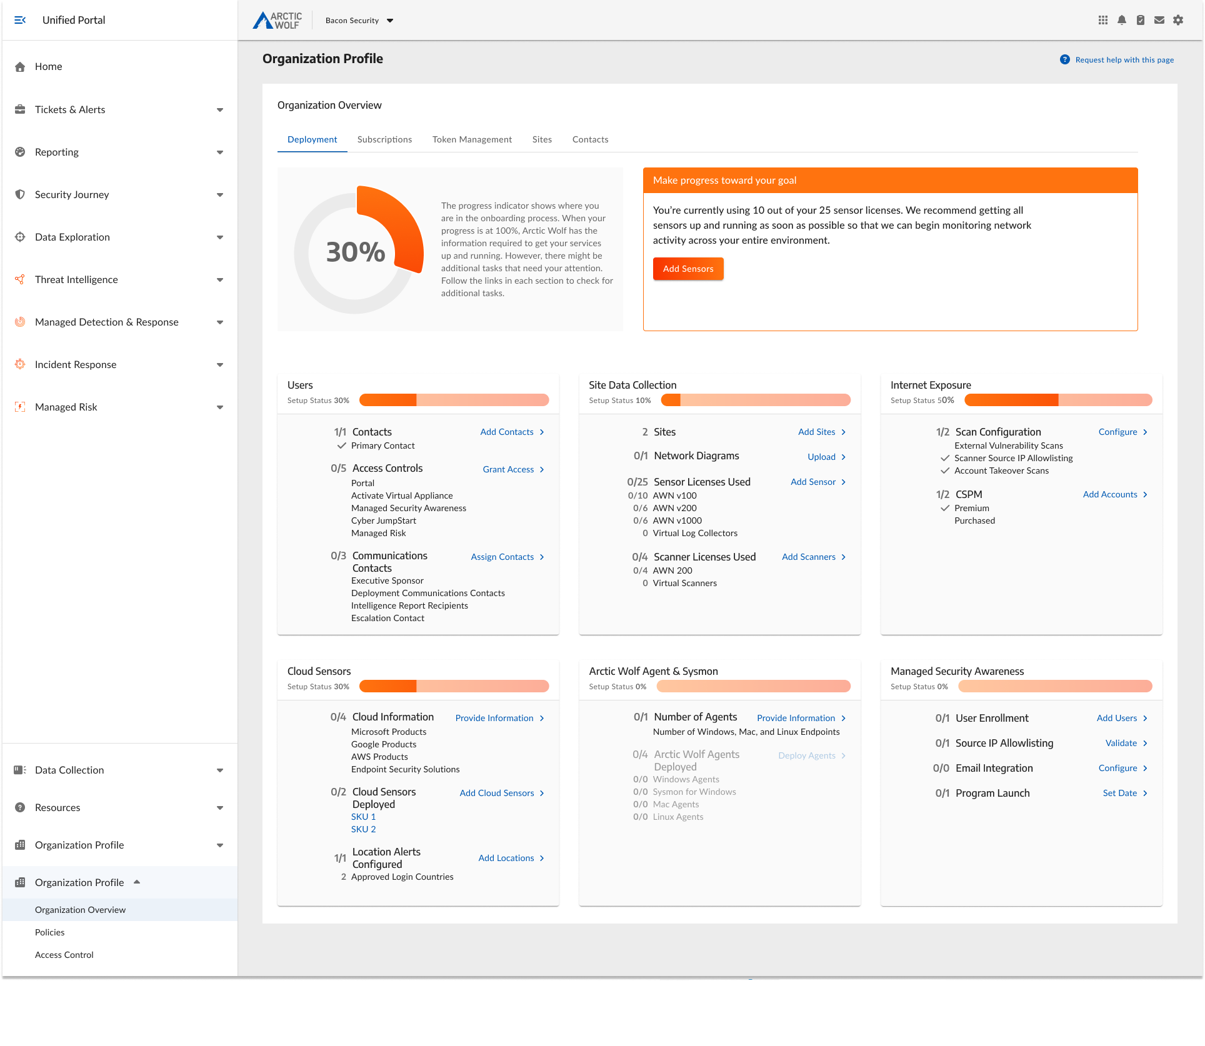
Task: Click the Data Collection icon
Action: (x=20, y=770)
